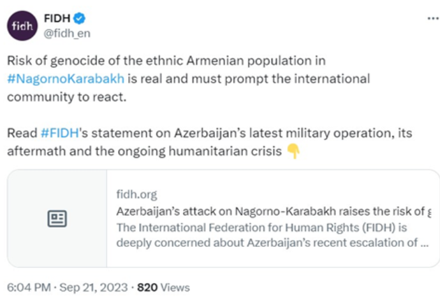Image resolution: width=440 pixels, height=303 pixels.
Task: Click the article placeholder icon
Action: [x=57, y=218]
